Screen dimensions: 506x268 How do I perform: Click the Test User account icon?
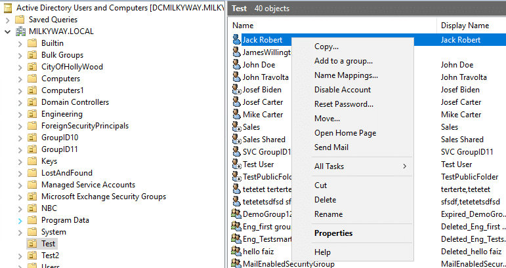236,164
